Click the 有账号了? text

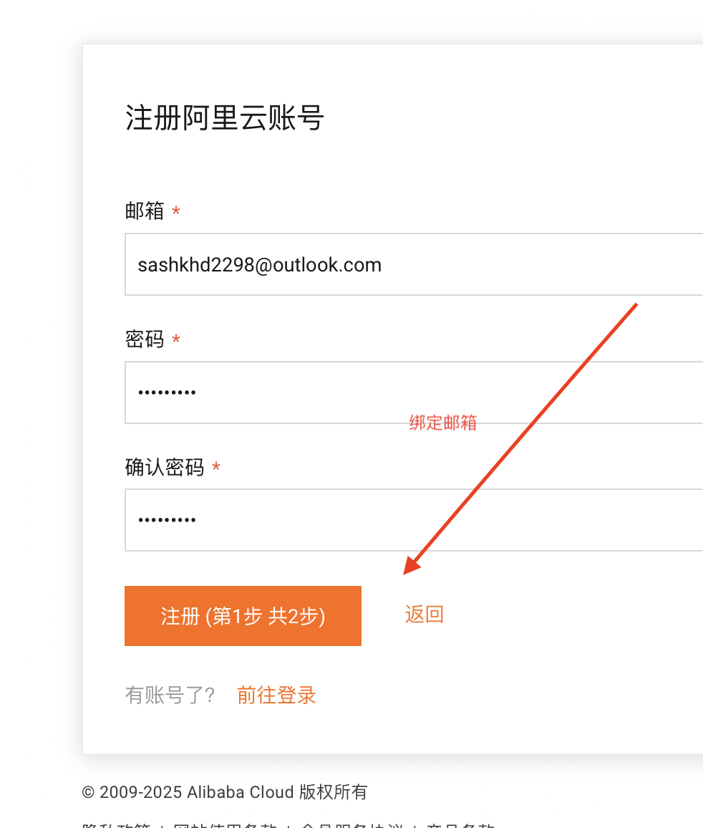click(x=170, y=695)
